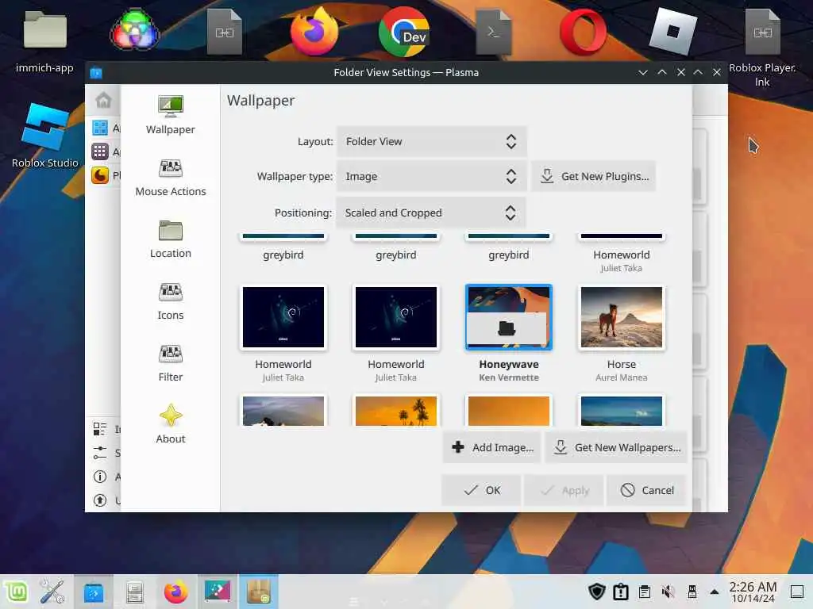
Task: Launch Firefox from the taskbar
Action: tap(175, 592)
